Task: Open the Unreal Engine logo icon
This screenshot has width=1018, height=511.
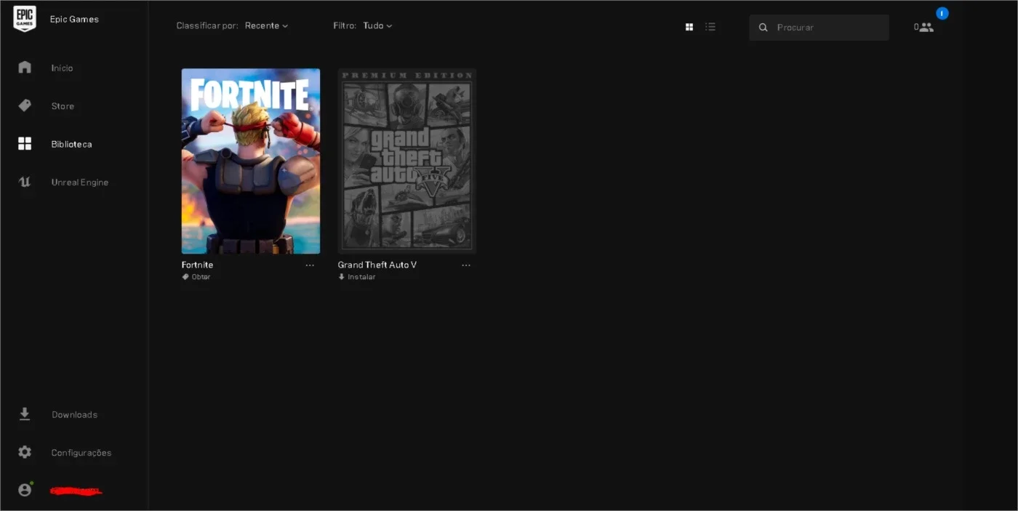Action: pyautogui.click(x=25, y=182)
